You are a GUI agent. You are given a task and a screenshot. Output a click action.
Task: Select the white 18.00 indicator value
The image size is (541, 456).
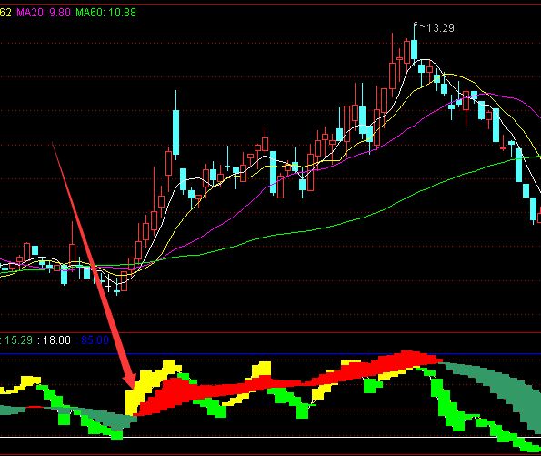tap(56, 340)
